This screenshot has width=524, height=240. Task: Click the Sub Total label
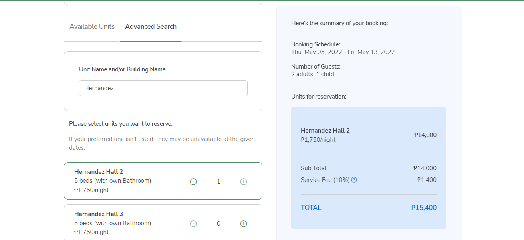coord(314,168)
